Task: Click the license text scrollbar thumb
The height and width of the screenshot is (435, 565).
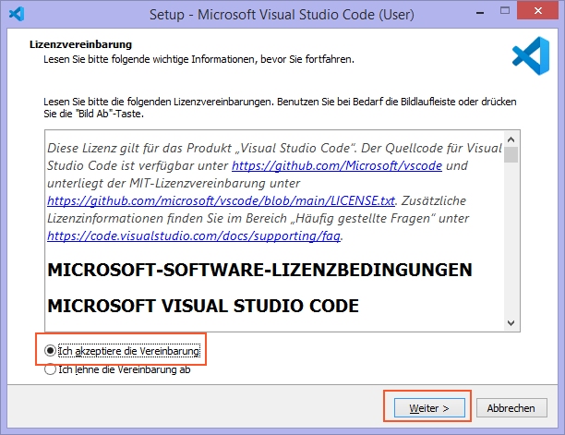Action: click(x=511, y=154)
